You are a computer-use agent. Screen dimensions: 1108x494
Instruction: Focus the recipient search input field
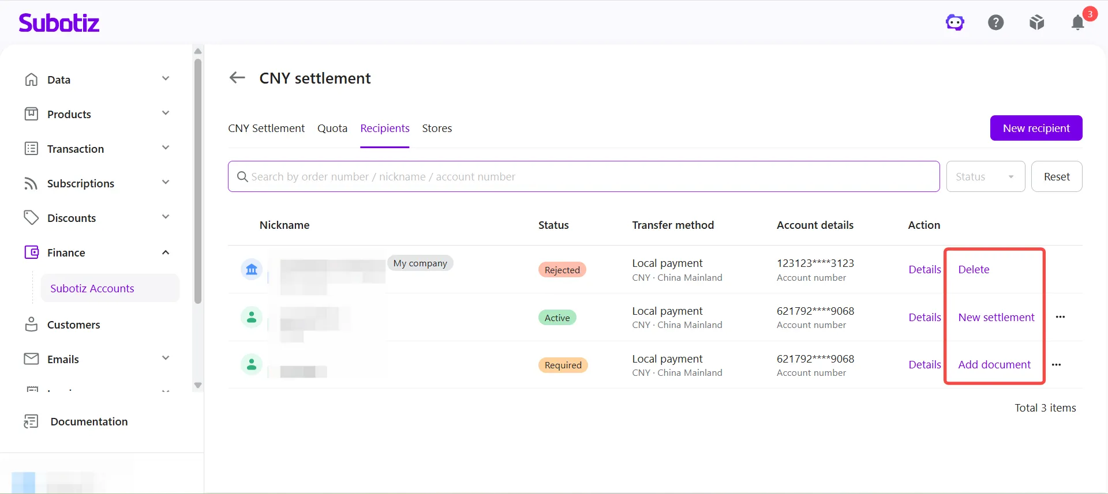tap(584, 176)
